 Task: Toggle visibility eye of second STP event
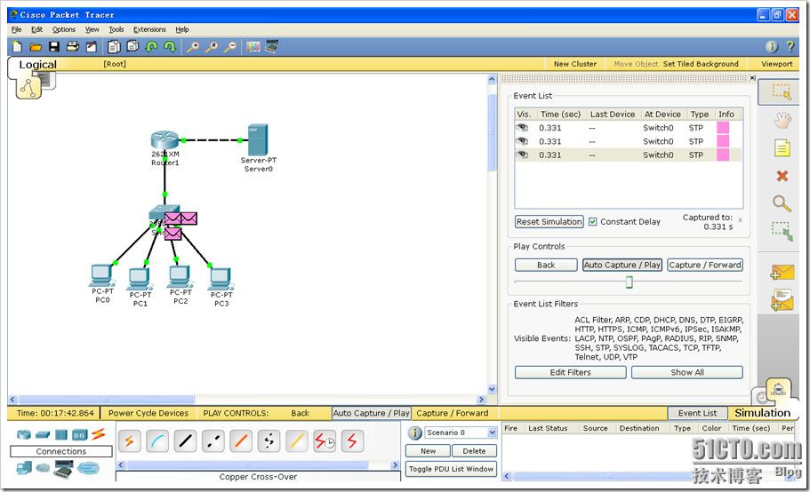(x=522, y=141)
